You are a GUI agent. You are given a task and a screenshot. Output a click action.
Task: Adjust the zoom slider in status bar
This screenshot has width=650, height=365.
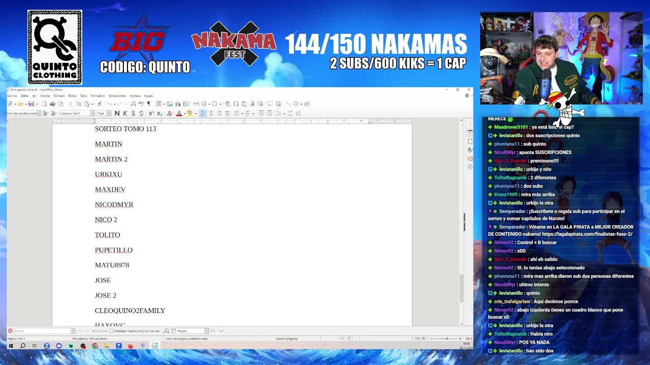445,339
